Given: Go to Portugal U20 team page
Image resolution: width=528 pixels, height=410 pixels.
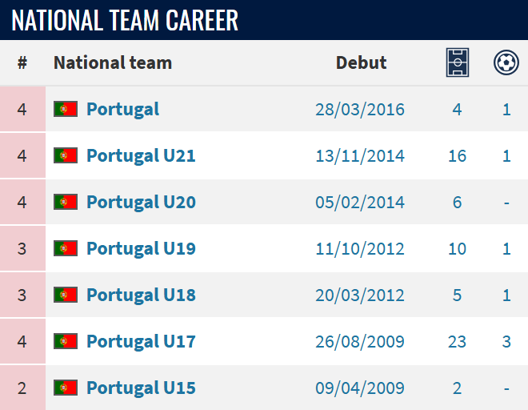Looking at the screenshot, I should (141, 202).
